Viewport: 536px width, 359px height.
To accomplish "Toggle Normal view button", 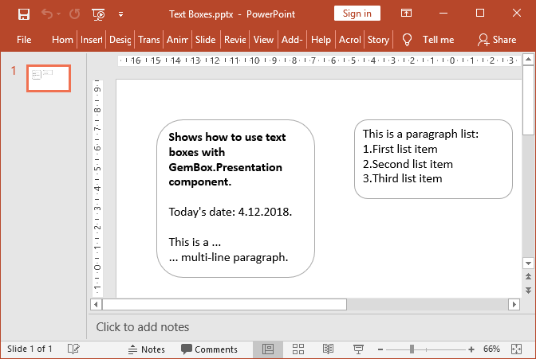I will (x=268, y=349).
